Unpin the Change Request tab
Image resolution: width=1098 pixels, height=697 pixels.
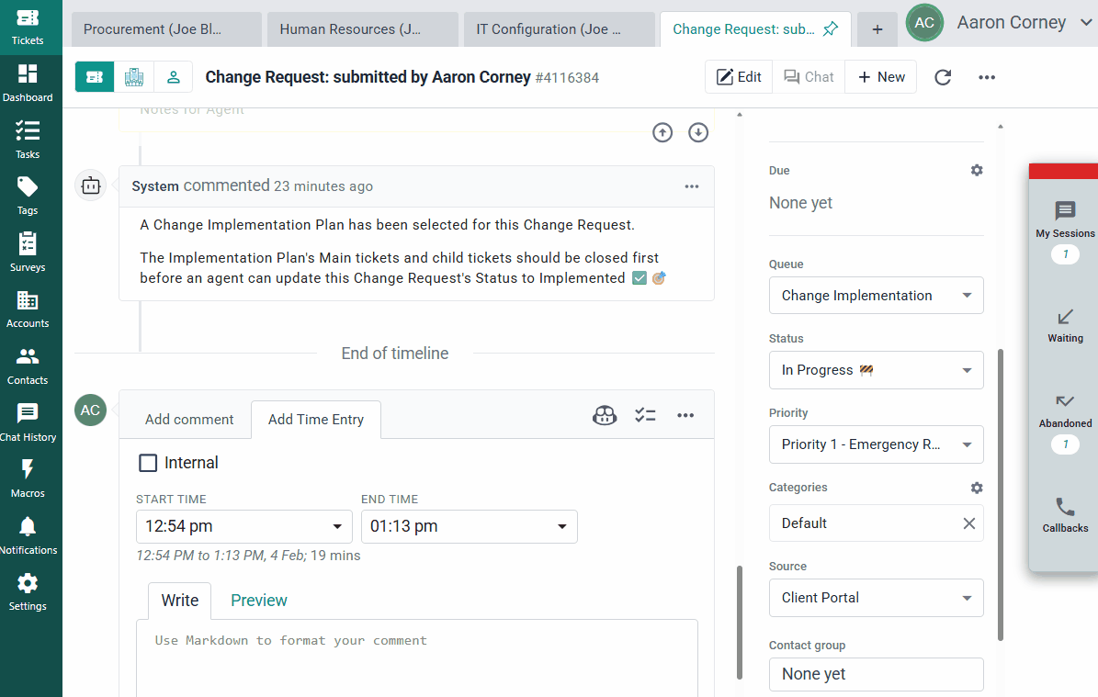[x=831, y=29]
